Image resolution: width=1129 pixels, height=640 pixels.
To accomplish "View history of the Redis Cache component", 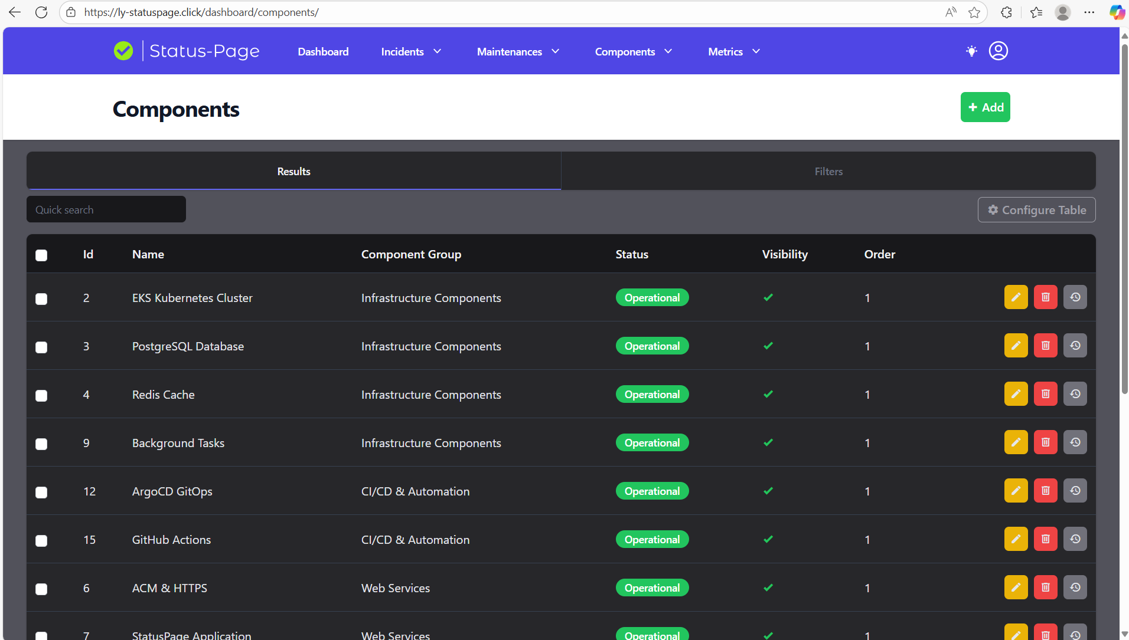I will point(1075,393).
